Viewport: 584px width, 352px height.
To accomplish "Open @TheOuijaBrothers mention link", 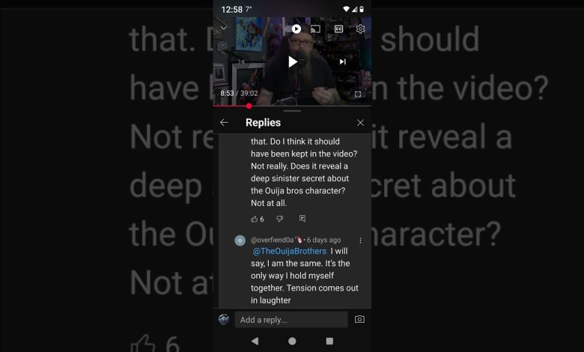I will [x=290, y=251].
